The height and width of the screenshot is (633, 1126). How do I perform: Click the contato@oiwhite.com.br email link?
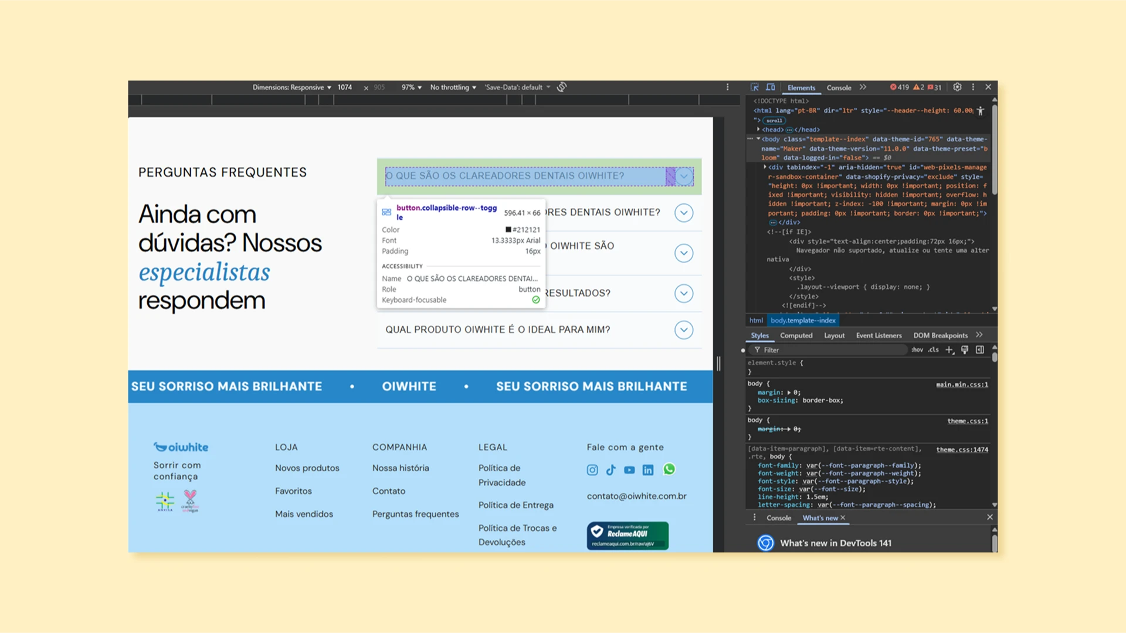636,496
